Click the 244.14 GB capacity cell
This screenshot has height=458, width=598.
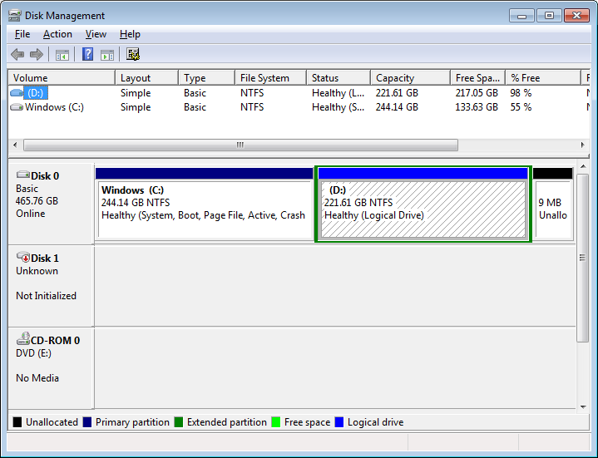click(x=397, y=107)
